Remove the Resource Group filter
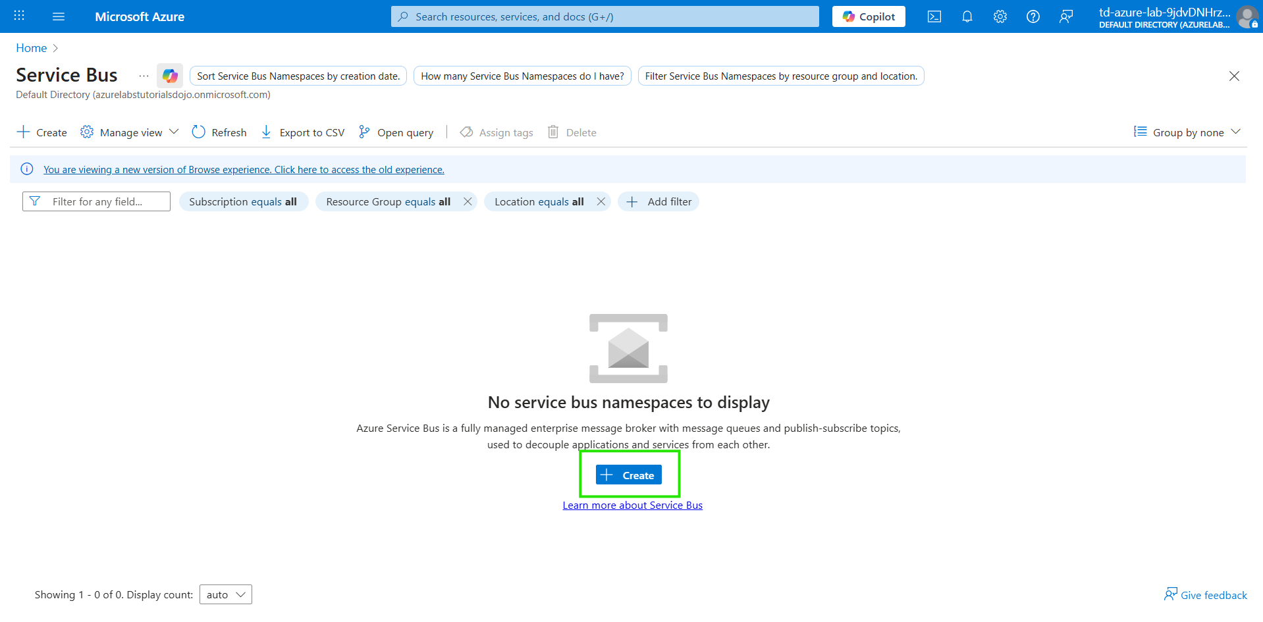1263x622 pixels. point(468,201)
